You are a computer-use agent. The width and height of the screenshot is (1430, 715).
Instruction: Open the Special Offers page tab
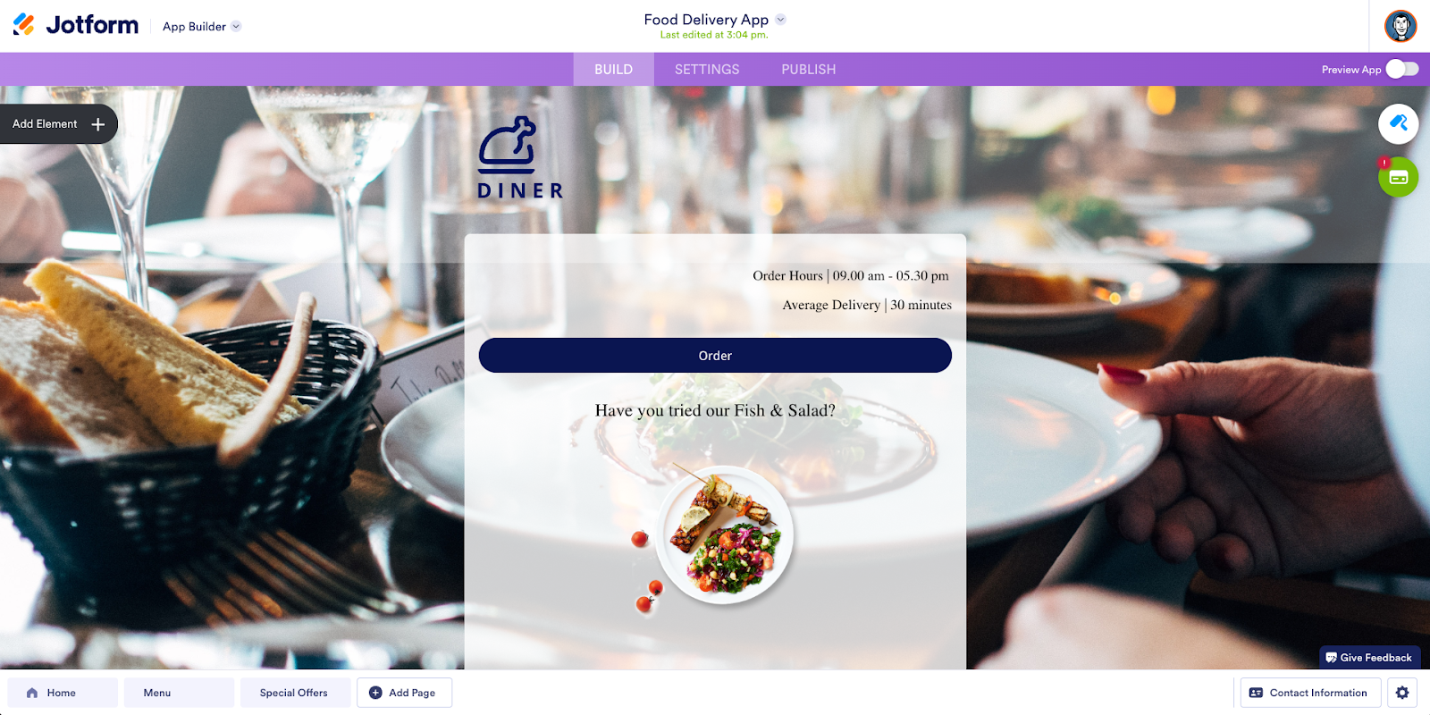pos(295,693)
